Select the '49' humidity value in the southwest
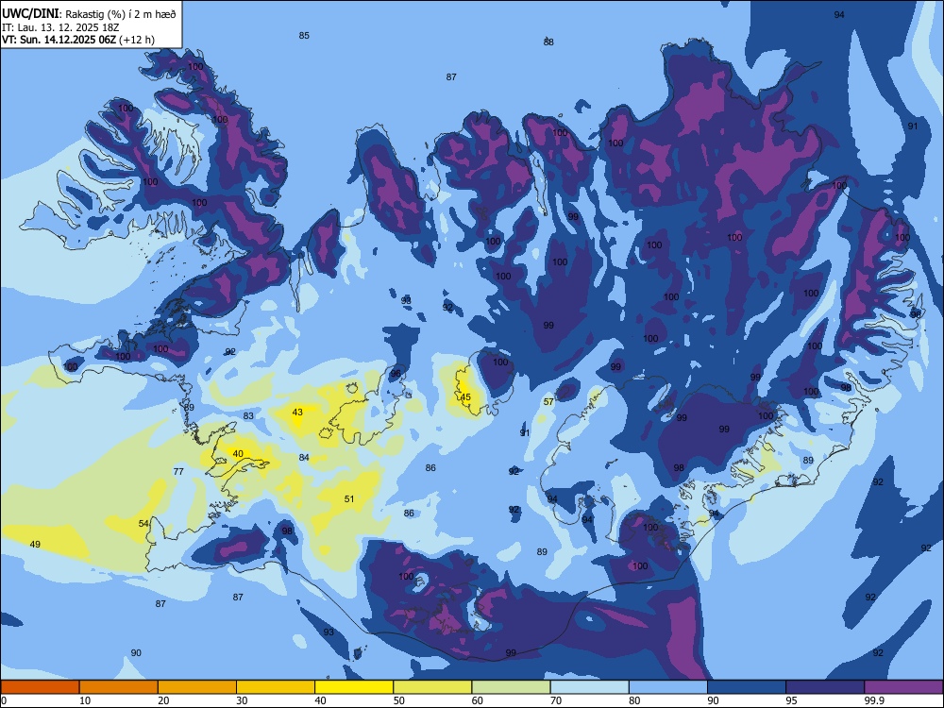944x708 pixels. (35, 545)
